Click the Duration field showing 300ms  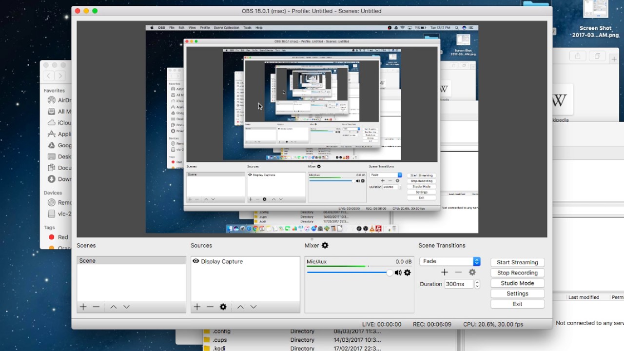click(x=459, y=284)
